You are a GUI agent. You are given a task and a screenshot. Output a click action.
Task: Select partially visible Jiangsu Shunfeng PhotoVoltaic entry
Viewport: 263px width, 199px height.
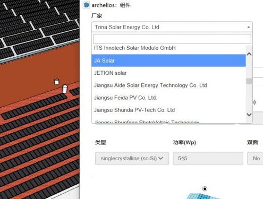[168, 121]
